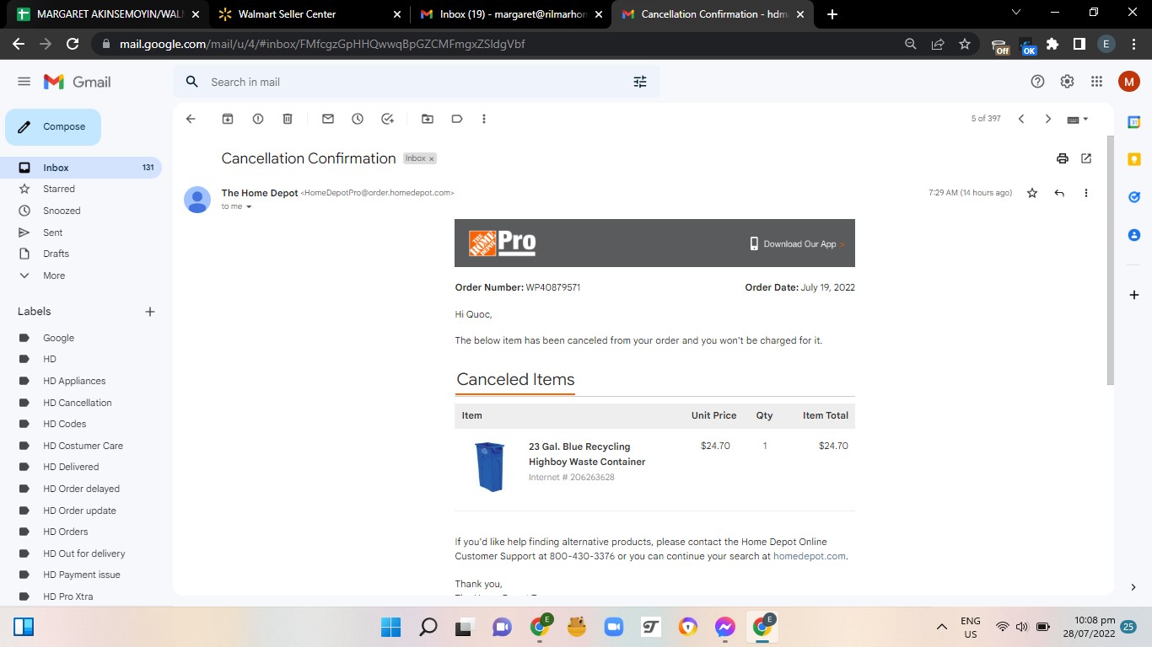Open a new browser tab
Viewport: 1152px width, 647px height.
(832, 14)
